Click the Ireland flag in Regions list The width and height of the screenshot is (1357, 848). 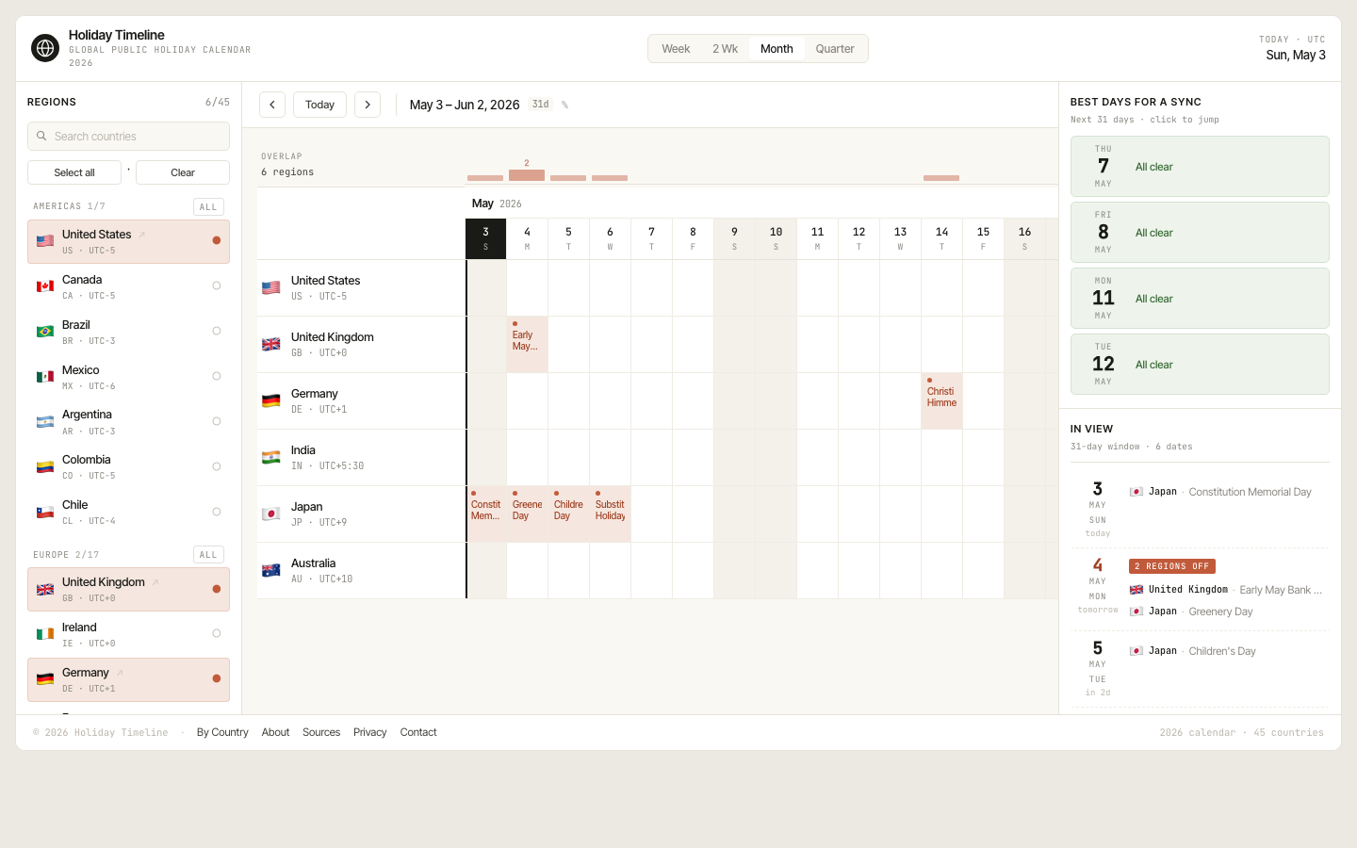coord(45,634)
